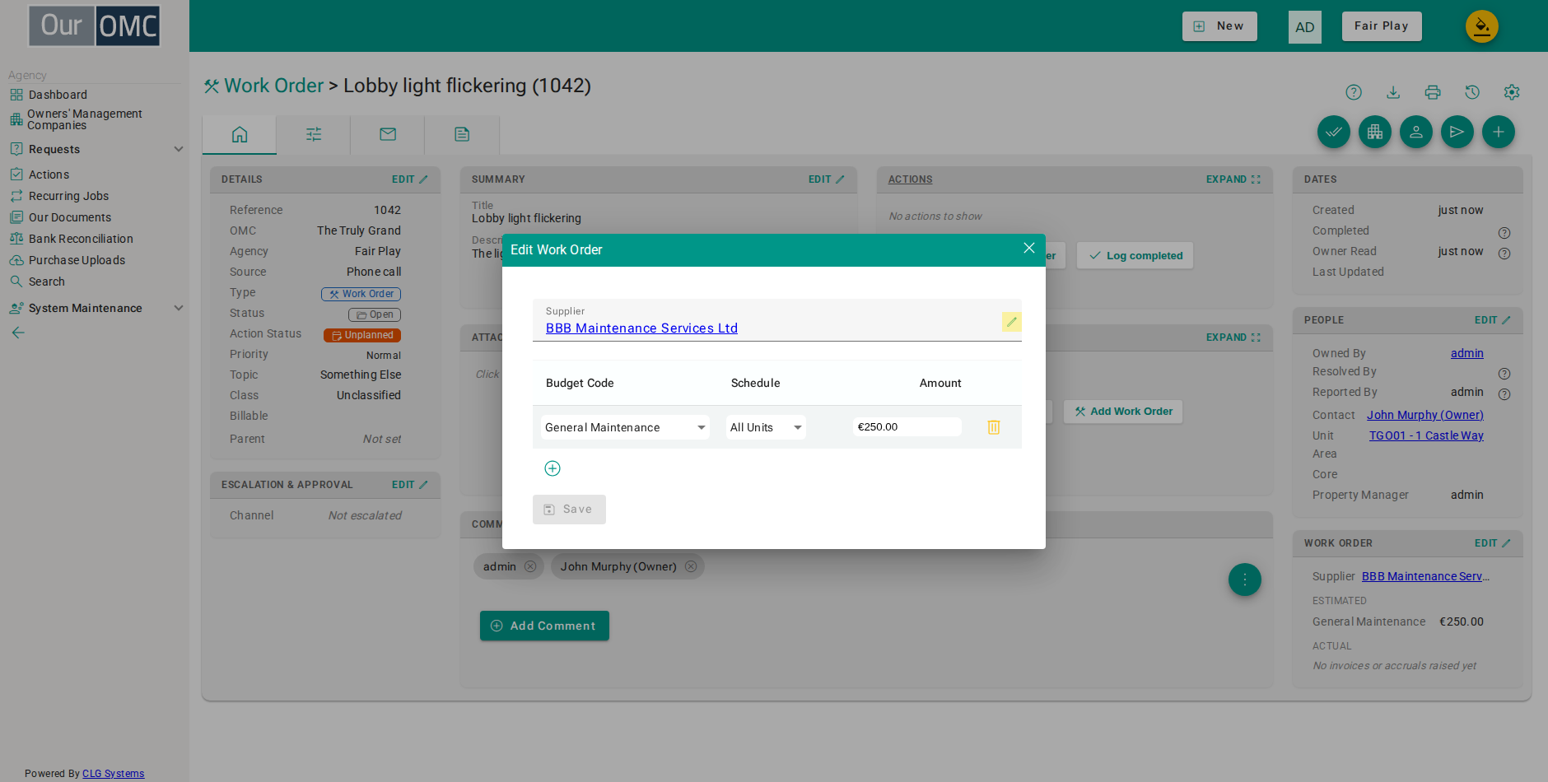The image size is (1548, 782).
Task: Open Dashboard in the sidebar
Action: [x=58, y=95]
